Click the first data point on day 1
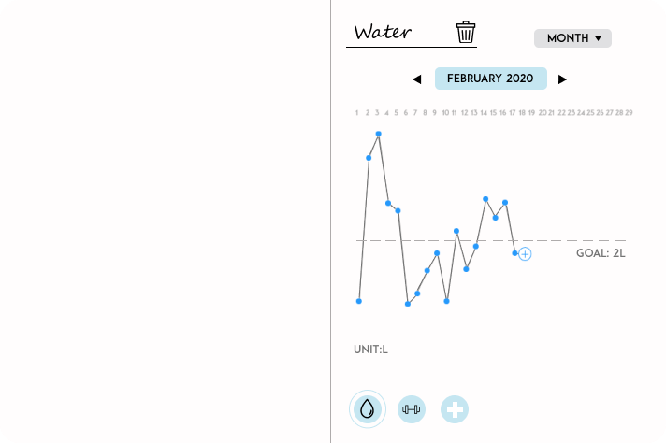666x443 pixels. click(358, 301)
